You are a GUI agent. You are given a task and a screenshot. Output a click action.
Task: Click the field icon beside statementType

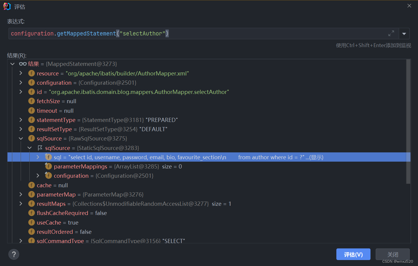tap(31, 120)
